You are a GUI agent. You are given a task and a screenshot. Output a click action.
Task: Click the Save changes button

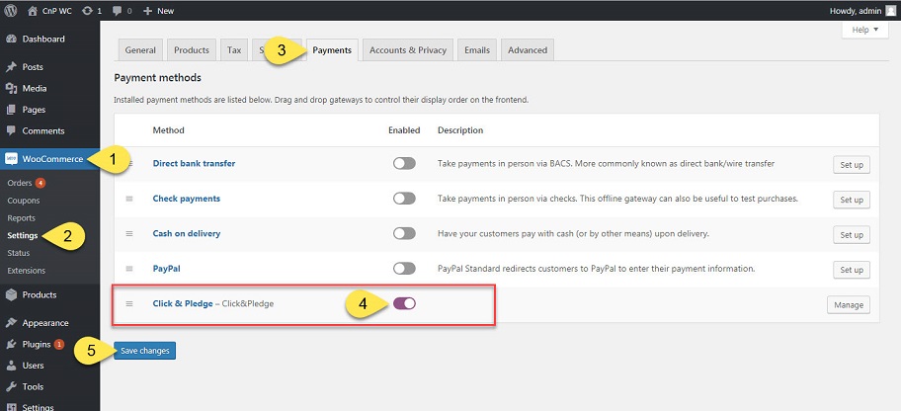point(145,351)
